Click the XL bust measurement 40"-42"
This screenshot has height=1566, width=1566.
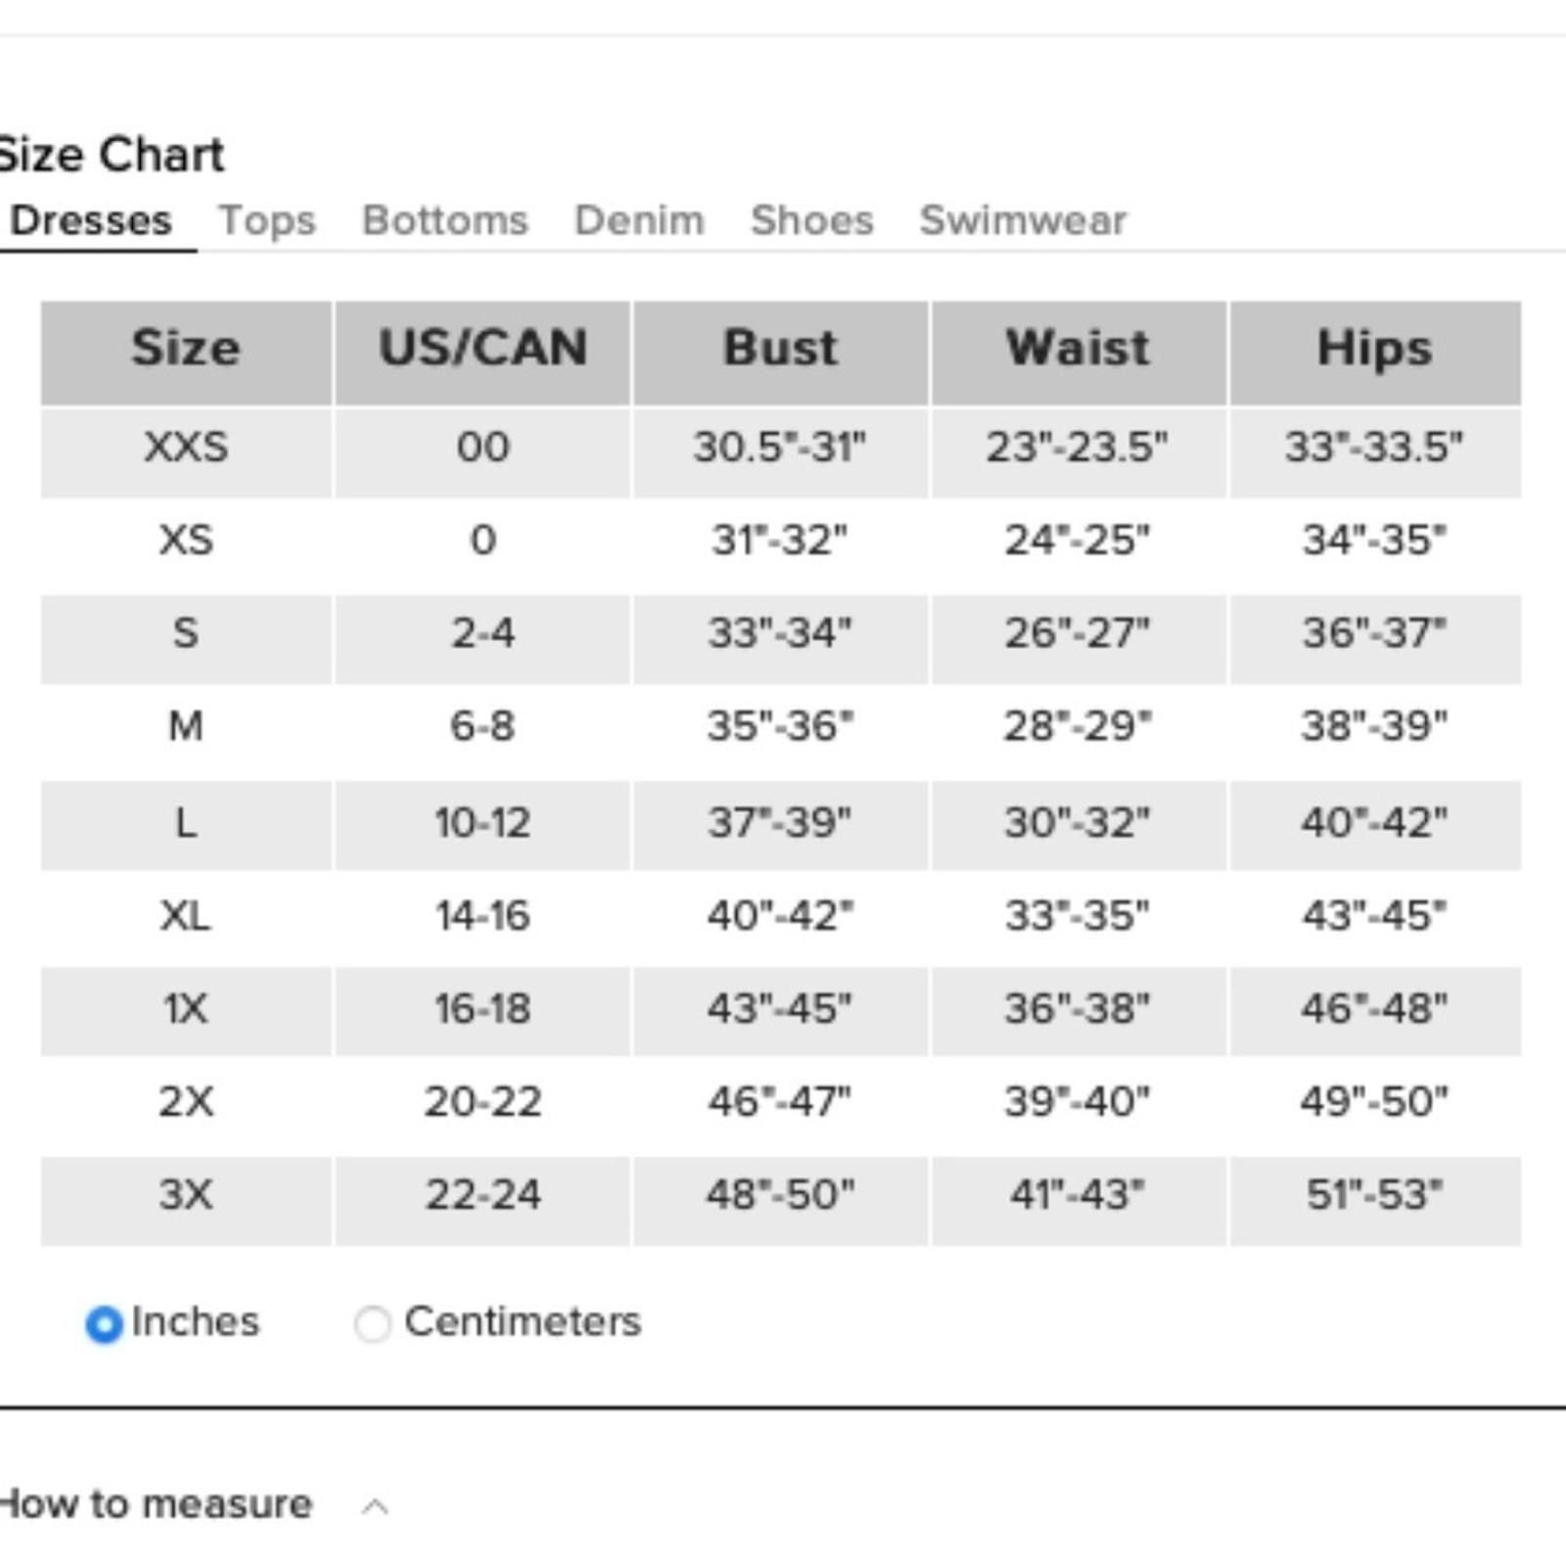coord(780,916)
